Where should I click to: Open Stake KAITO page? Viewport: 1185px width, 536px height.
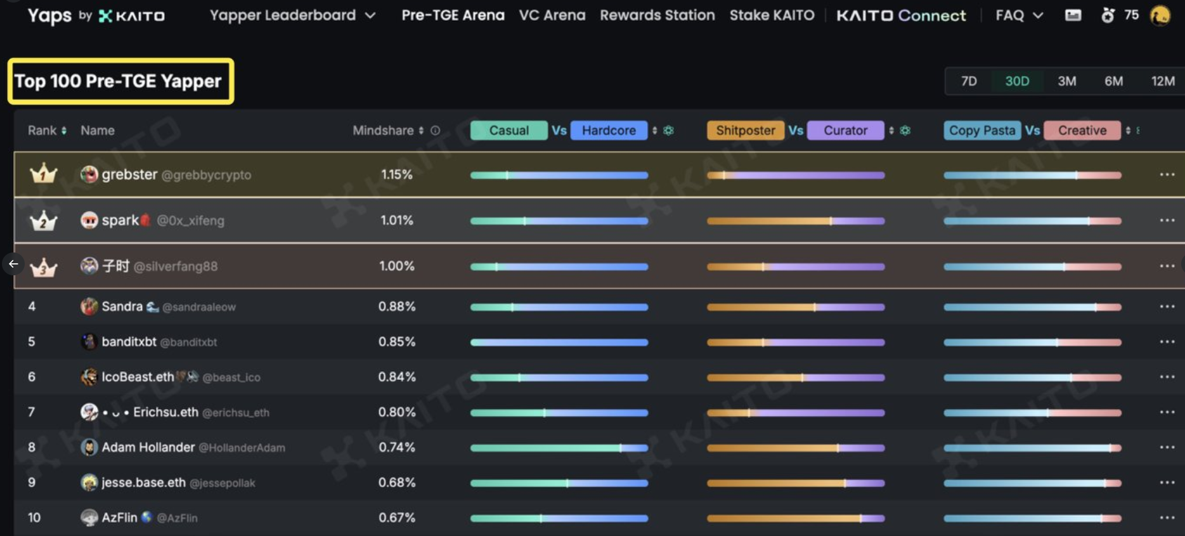pyautogui.click(x=772, y=15)
